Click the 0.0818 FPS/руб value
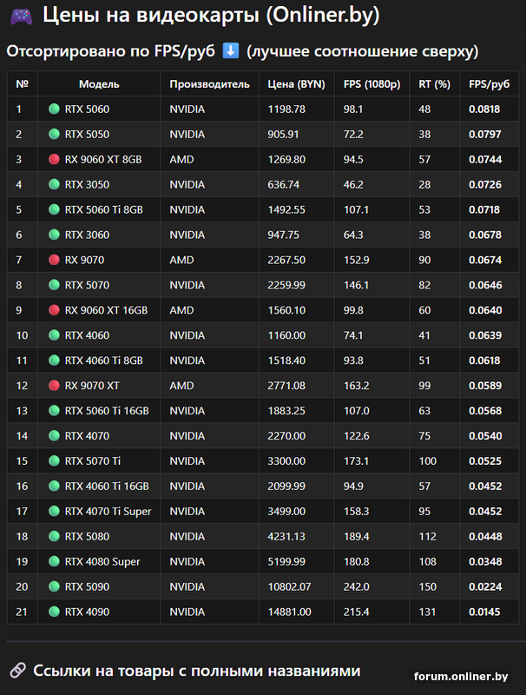Image resolution: width=526 pixels, height=695 pixels. pos(484,109)
